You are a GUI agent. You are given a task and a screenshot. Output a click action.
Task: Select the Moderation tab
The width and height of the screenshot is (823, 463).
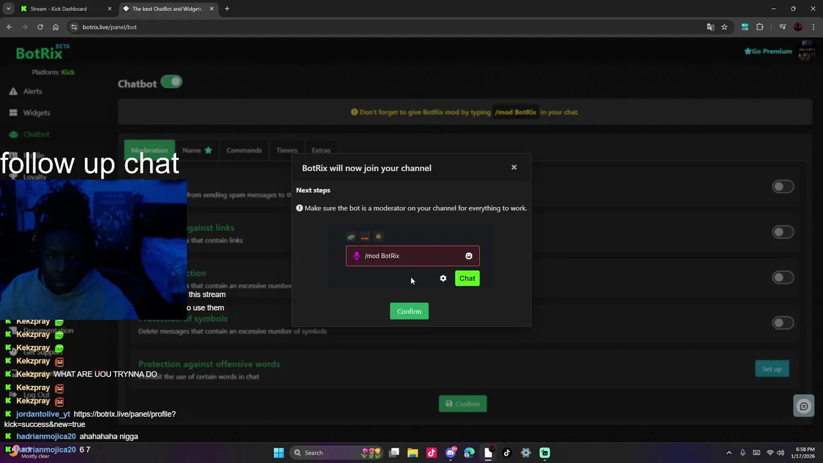coord(149,150)
